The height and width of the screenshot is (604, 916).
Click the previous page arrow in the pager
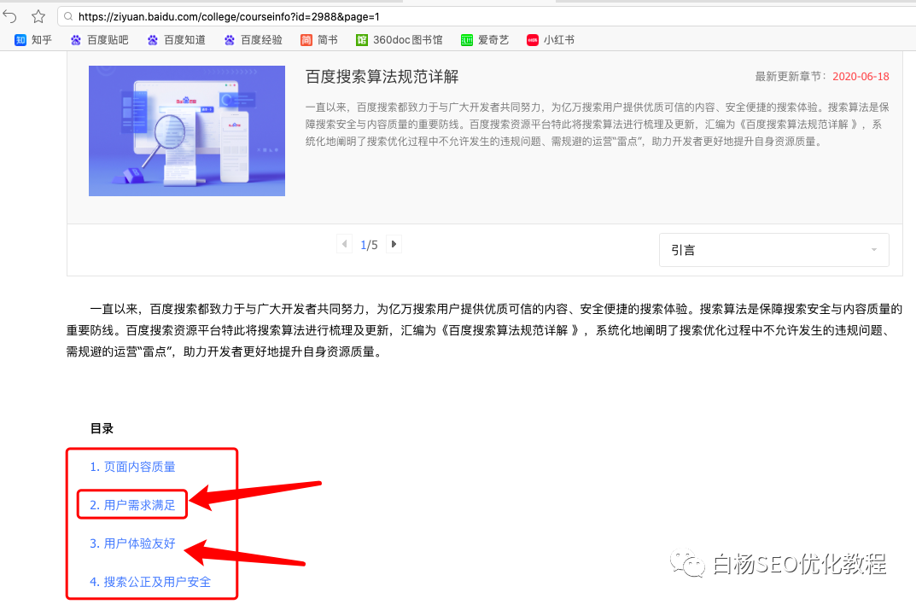(344, 243)
